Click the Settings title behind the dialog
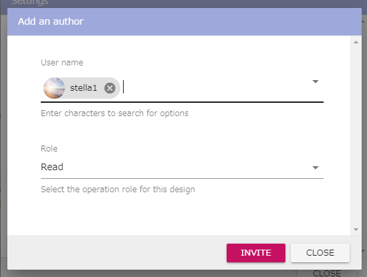Viewport: 367px width, 277px height. [29, 3]
